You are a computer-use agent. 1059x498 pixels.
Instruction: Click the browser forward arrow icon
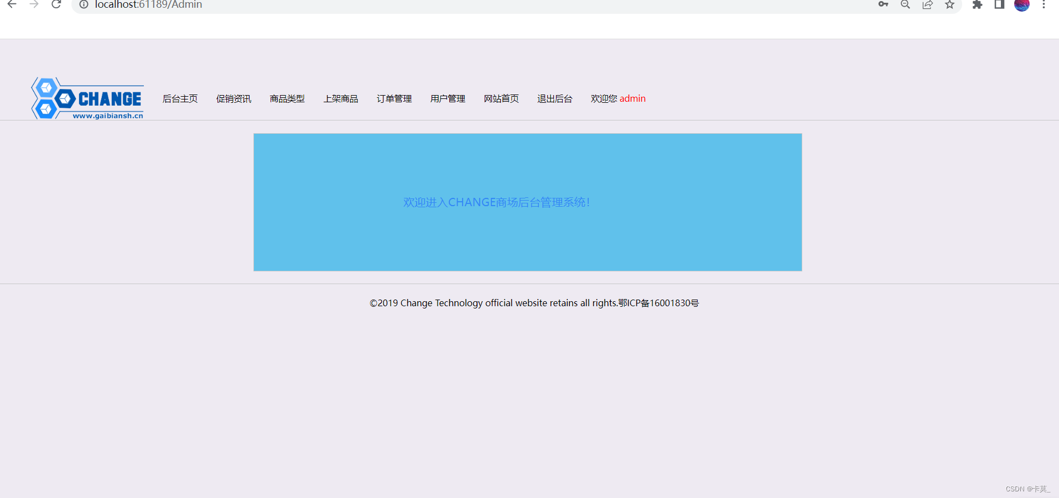pyautogui.click(x=34, y=5)
